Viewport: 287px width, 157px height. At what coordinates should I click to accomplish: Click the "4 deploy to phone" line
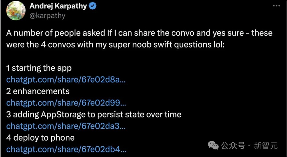tap(40, 138)
